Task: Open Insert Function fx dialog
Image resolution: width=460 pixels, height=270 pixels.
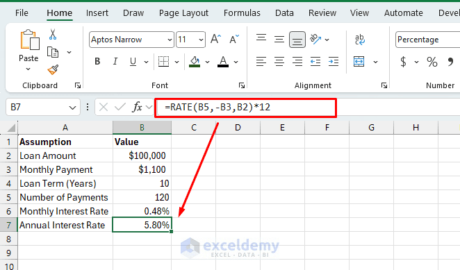Action: (137, 107)
